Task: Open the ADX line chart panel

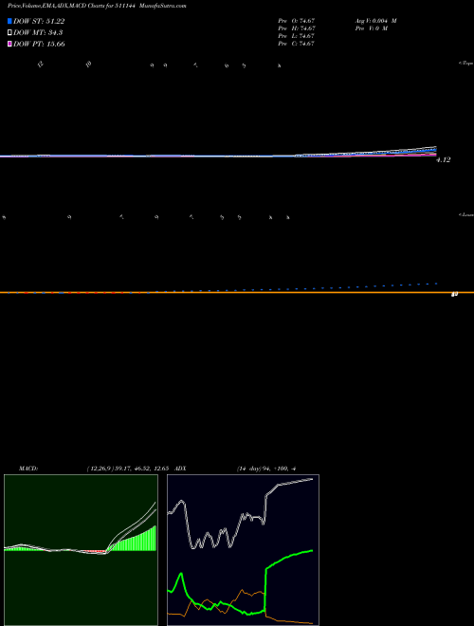Action: point(243,550)
